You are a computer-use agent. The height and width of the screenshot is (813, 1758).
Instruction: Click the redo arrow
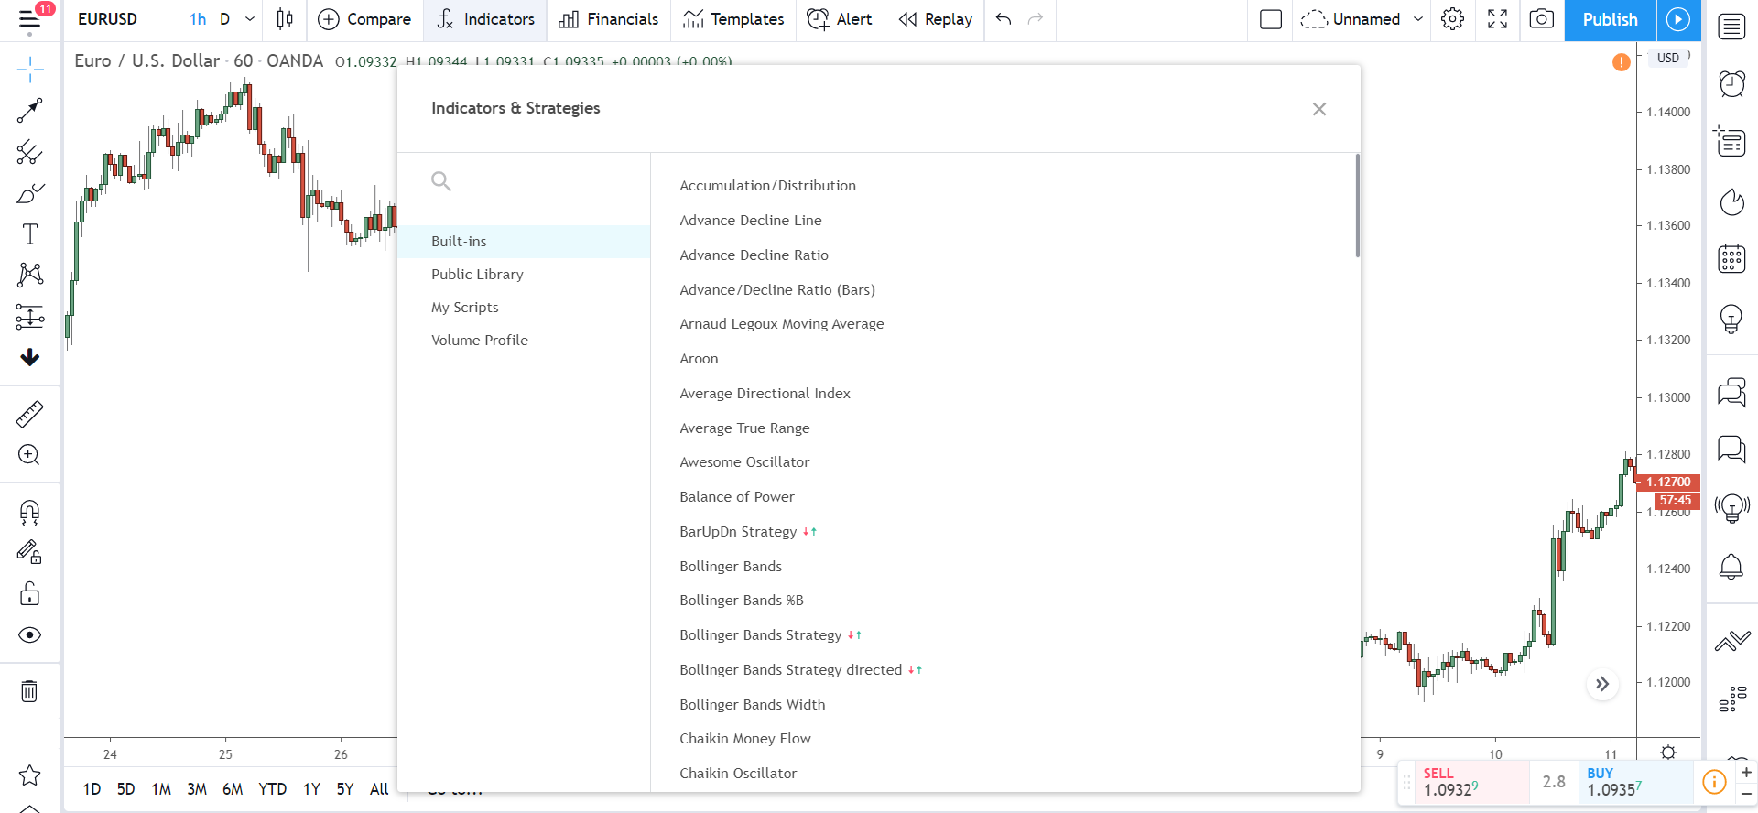pos(1036,19)
